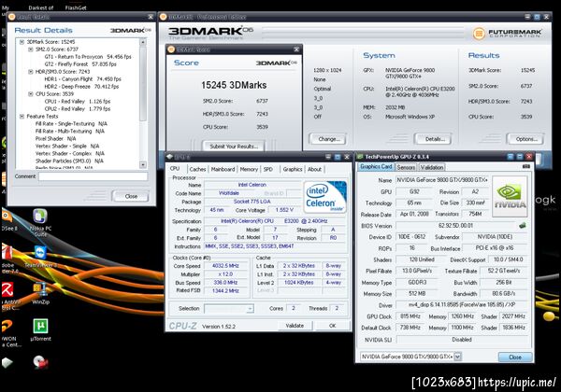Collapse the Feature Tests tree node
This screenshot has width=561, height=392.
22,117
